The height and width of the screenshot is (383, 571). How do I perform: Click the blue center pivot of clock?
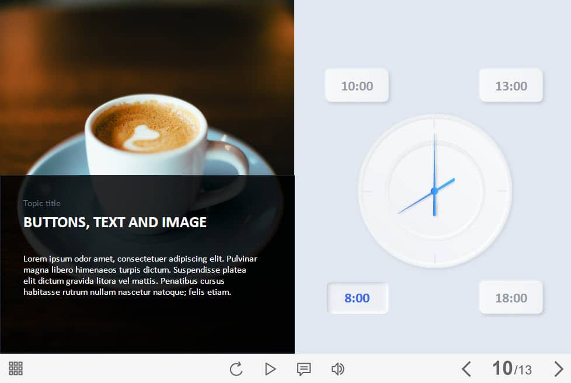pos(434,191)
